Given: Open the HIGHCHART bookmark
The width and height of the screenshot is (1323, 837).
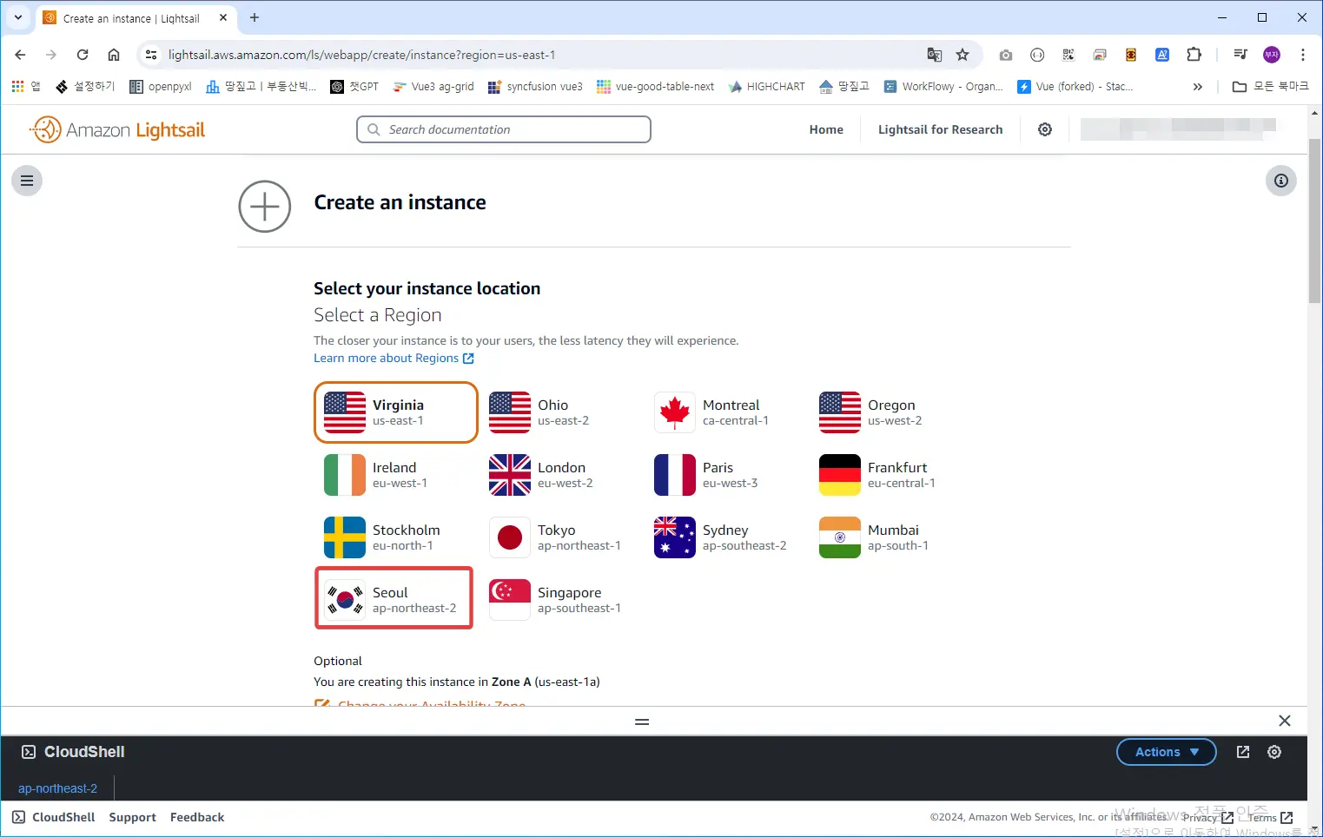Looking at the screenshot, I should [767, 86].
